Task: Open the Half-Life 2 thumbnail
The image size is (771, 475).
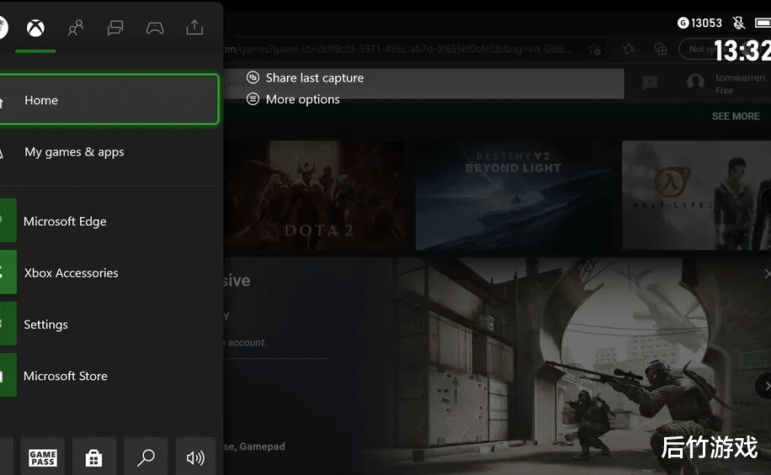Action: point(696,196)
